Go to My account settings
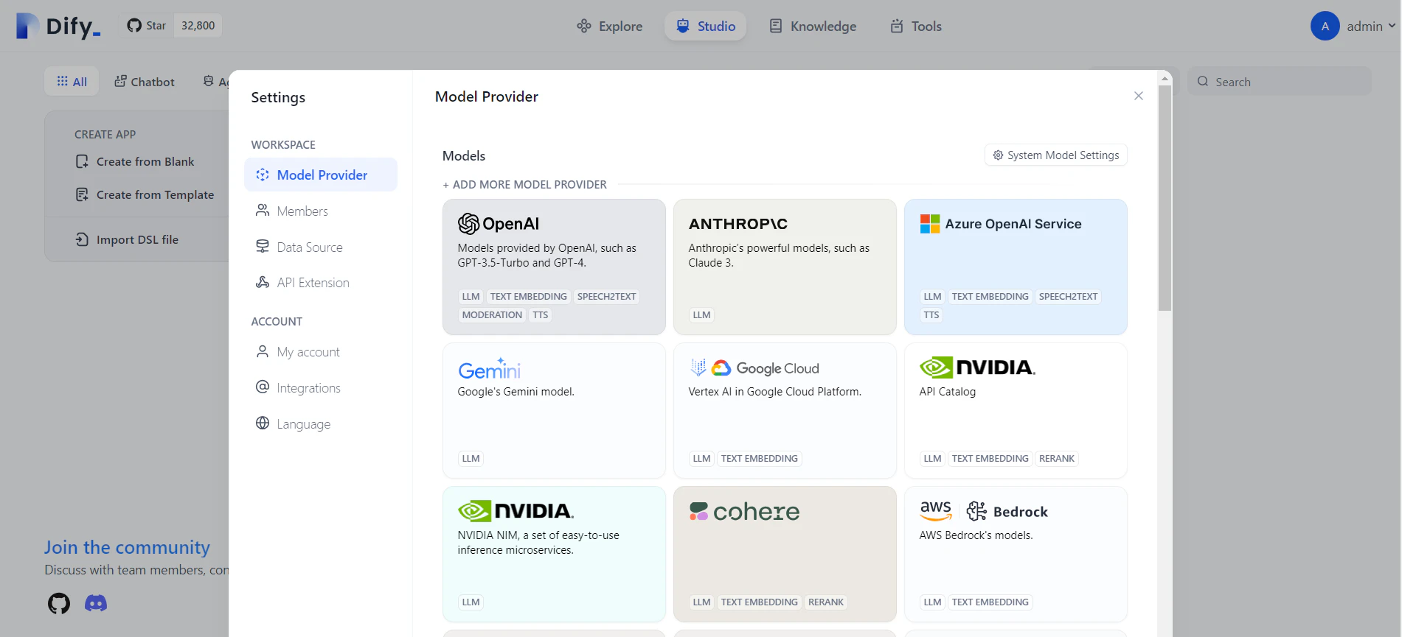The height and width of the screenshot is (637, 1402). 321,352
